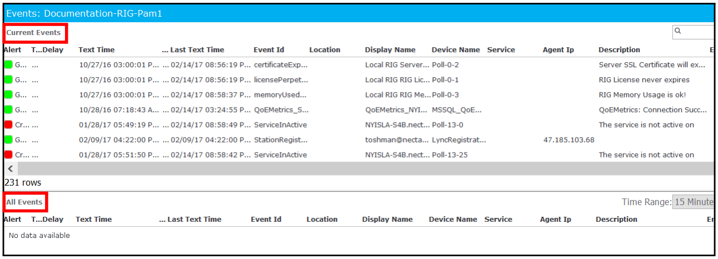Click green alert icon for certificateExp row

pos(8,65)
